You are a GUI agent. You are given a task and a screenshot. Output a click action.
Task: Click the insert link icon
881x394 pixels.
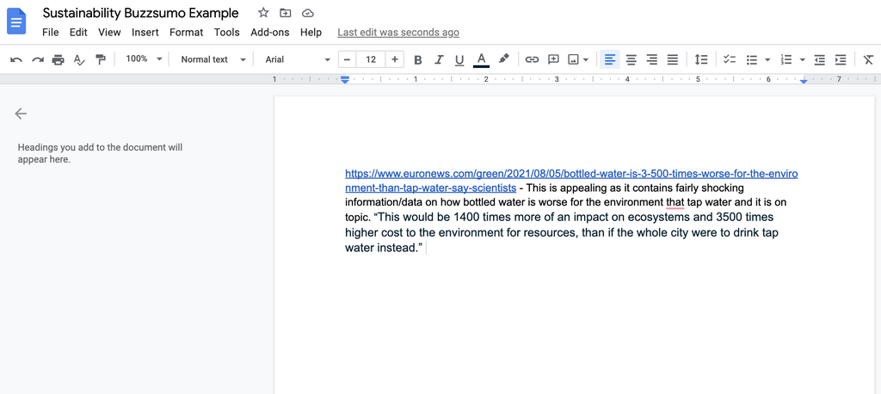(532, 59)
